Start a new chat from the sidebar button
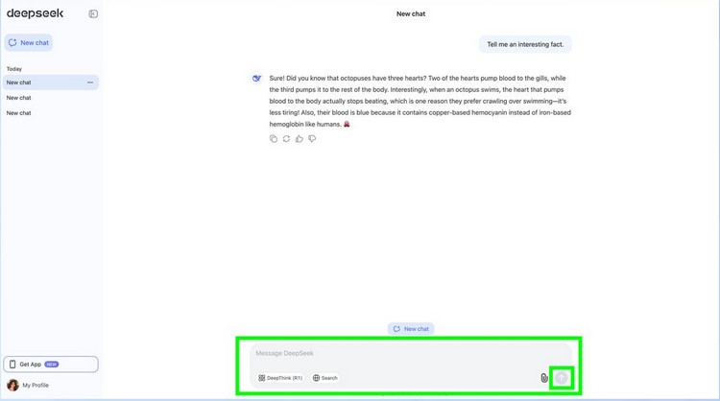 click(29, 42)
